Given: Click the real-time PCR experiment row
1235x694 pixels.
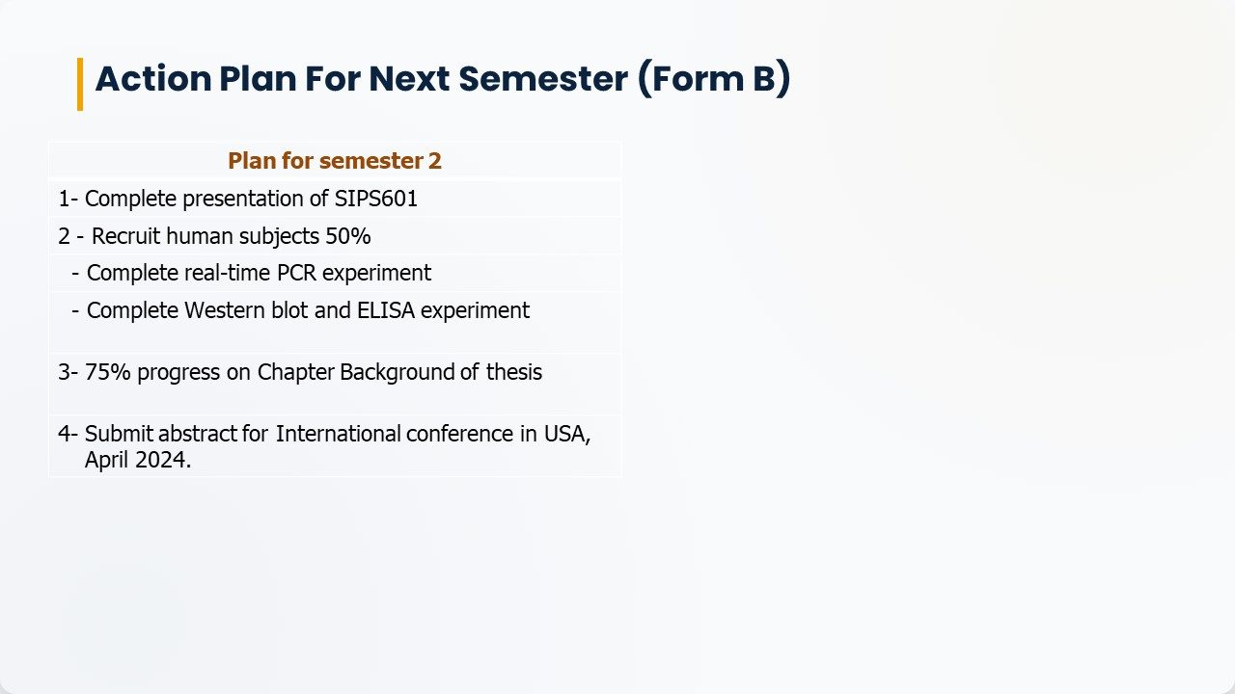Looking at the screenshot, I should [x=335, y=273].
